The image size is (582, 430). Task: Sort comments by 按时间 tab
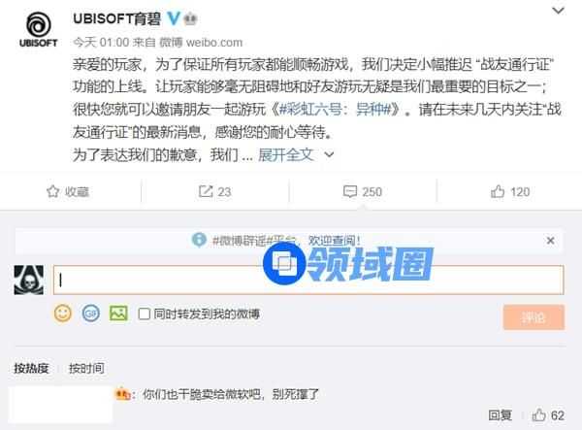pos(86,368)
